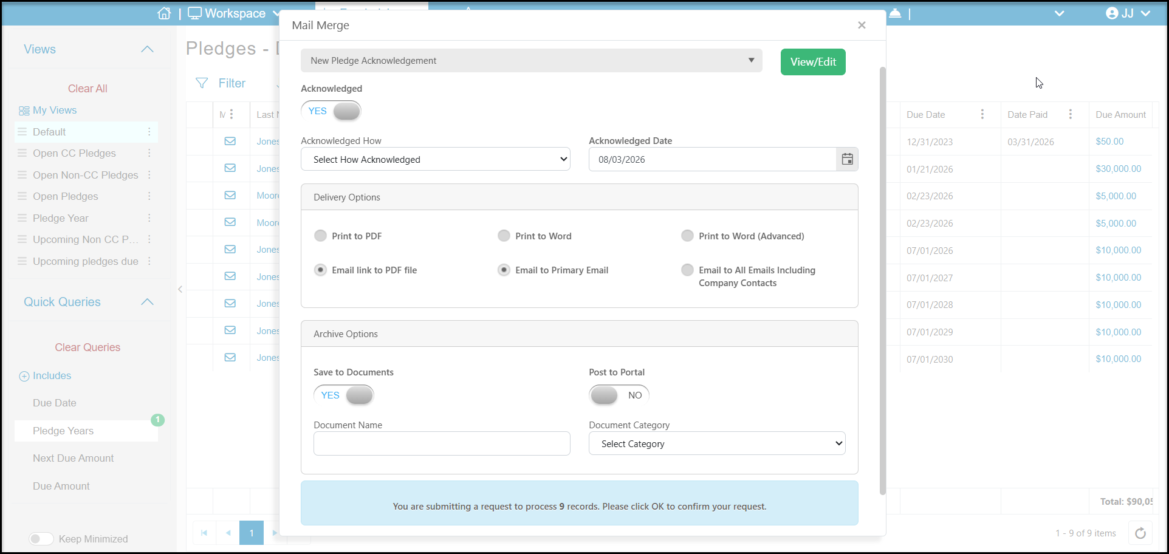
Task: Open Select How Acknowledged dropdown
Action: 436,159
